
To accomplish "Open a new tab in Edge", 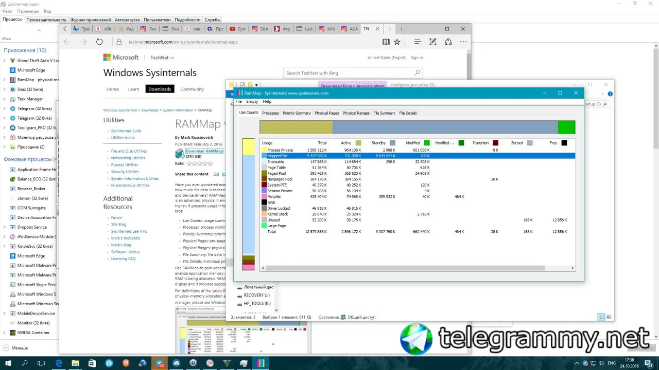I will click(x=402, y=29).
